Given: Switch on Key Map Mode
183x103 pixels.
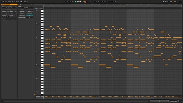Looking at the screenshot, I should coord(167,2).
